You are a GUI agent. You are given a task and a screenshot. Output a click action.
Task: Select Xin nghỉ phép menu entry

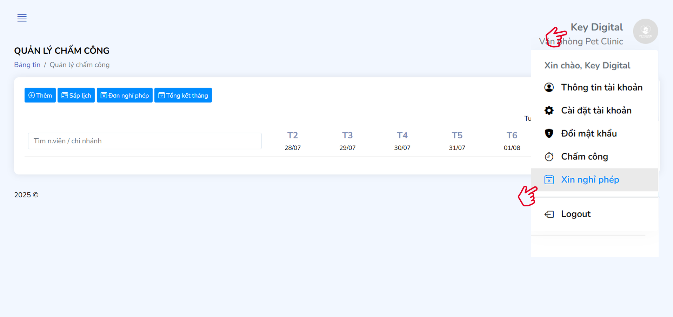click(590, 180)
